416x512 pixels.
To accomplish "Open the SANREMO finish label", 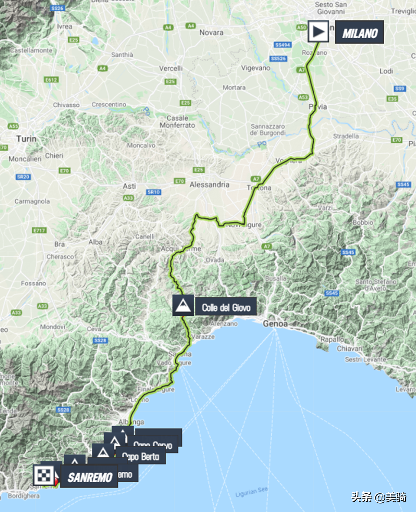I will pos(89,477).
